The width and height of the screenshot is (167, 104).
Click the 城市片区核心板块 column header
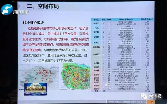point(126,19)
